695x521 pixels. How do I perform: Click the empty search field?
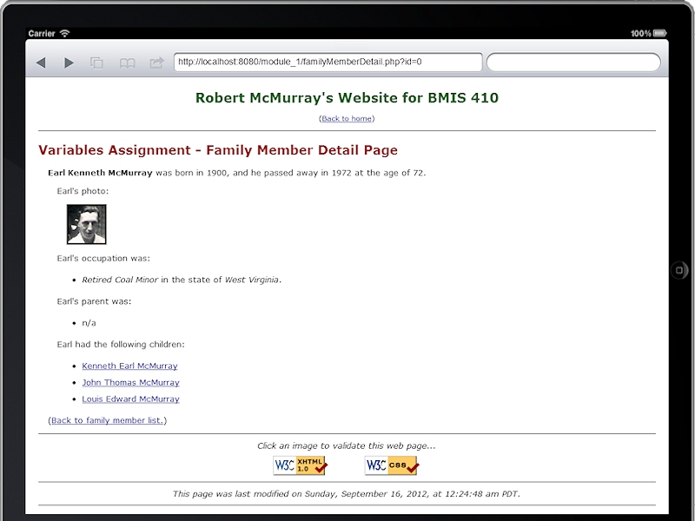coord(573,63)
